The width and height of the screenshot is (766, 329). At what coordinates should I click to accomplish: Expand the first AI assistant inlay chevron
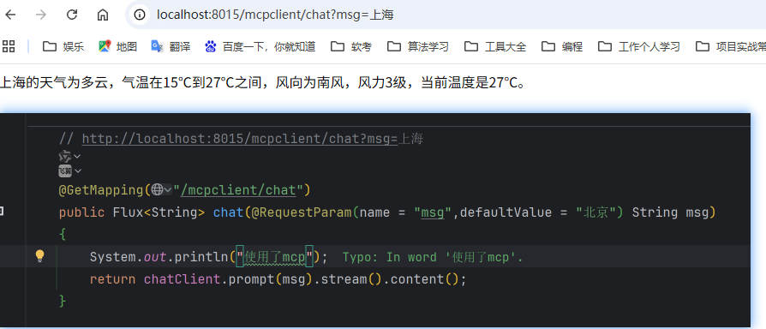[x=78, y=156]
